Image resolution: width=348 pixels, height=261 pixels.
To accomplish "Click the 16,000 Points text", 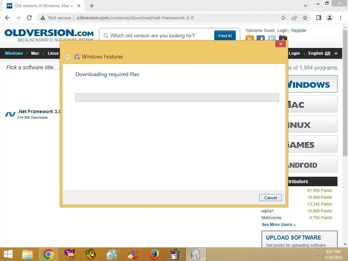I will click(319, 197).
